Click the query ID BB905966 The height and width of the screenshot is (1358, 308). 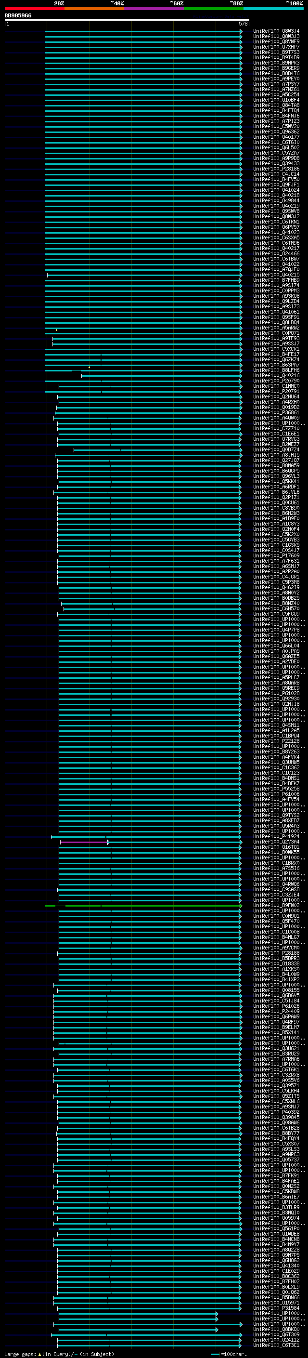click(18, 16)
